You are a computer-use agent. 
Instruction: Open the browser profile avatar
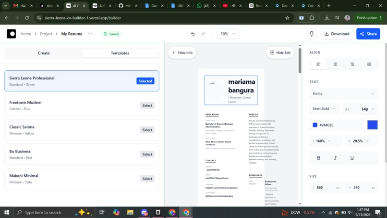347,18
